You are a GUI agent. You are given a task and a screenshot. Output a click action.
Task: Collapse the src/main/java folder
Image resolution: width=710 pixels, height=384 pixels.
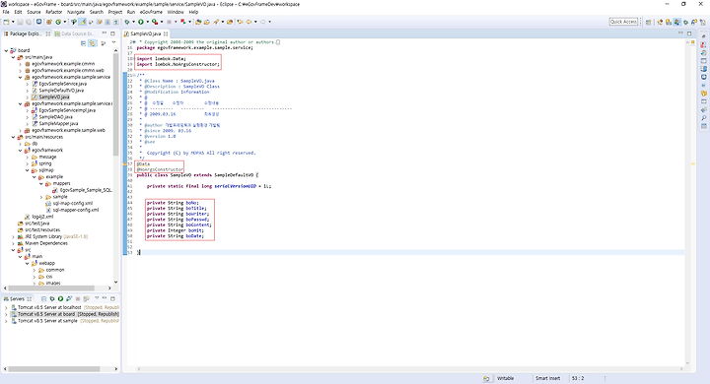pos(13,57)
